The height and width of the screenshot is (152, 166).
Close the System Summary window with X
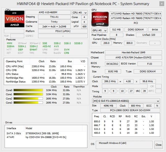click(162, 4)
